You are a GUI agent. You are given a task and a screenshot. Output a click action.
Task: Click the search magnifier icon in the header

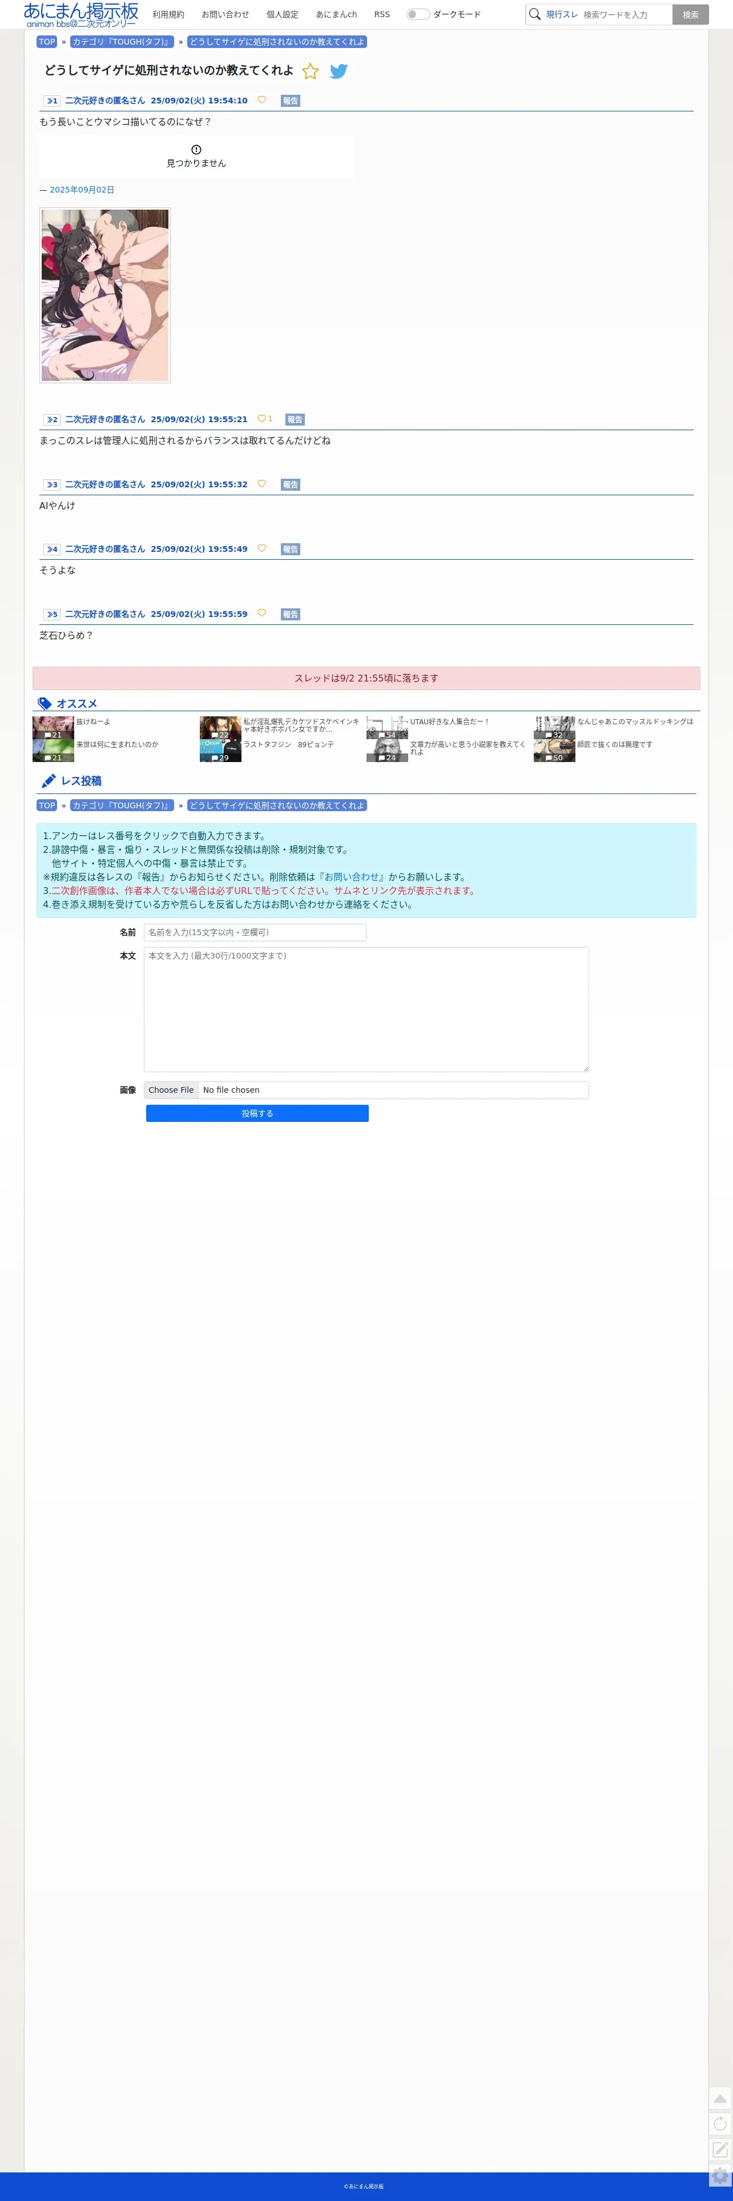535,14
